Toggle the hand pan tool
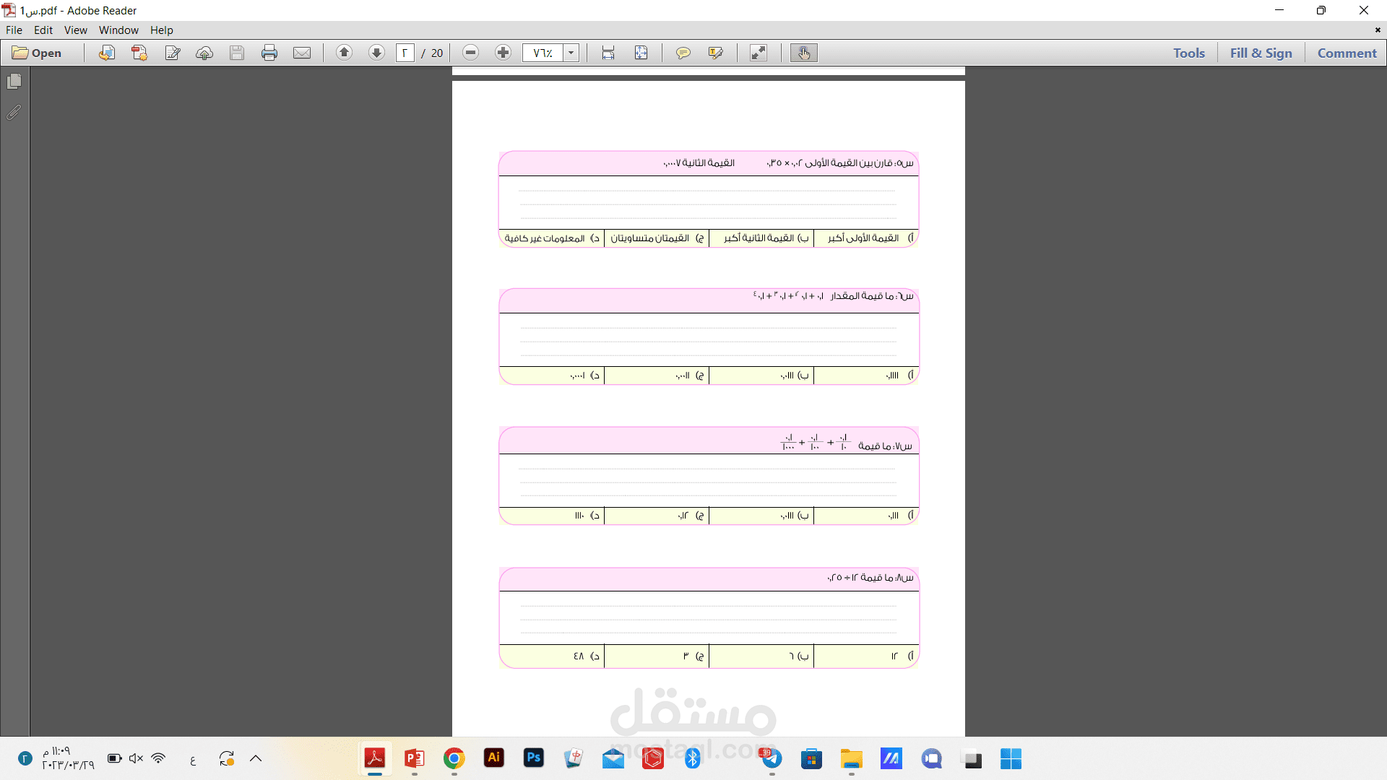Image resolution: width=1387 pixels, height=780 pixels. click(803, 53)
